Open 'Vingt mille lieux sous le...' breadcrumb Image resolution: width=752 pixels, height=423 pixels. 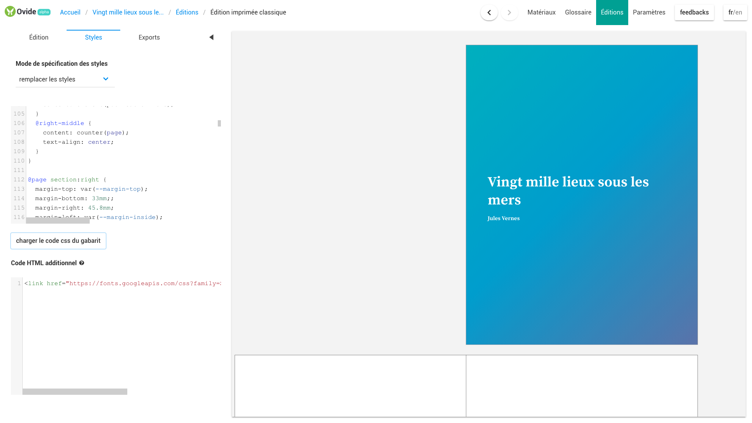pyautogui.click(x=128, y=13)
